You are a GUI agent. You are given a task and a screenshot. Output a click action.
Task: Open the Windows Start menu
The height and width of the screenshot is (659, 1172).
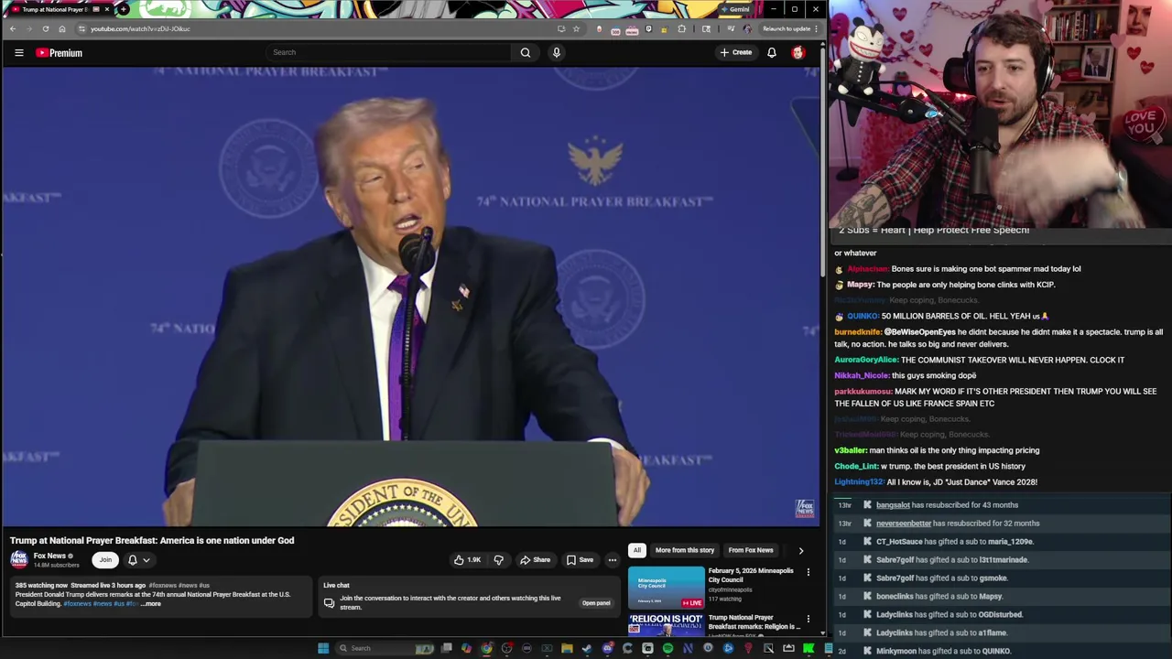[323, 648]
